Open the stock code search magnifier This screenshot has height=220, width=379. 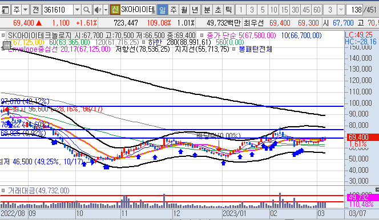coord(86,10)
